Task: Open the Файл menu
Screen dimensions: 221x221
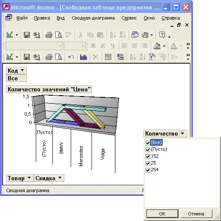Action: (22, 18)
